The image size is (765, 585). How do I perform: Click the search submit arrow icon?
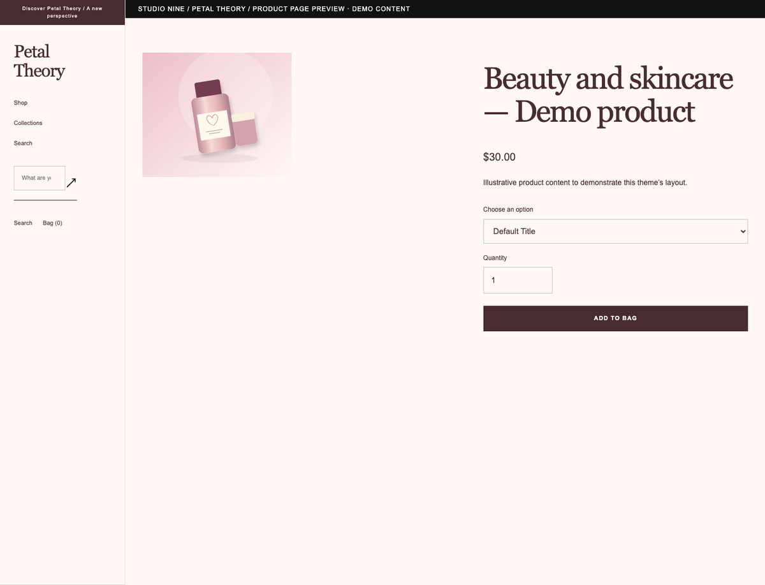pyautogui.click(x=71, y=183)
